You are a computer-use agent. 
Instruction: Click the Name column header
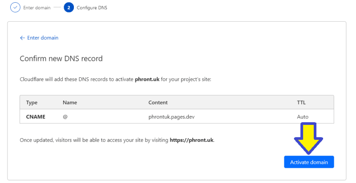click(x=70, y=103)
